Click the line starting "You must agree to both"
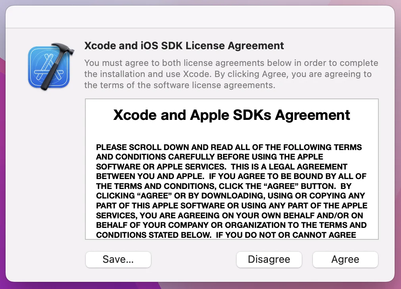 click(231, 63)
